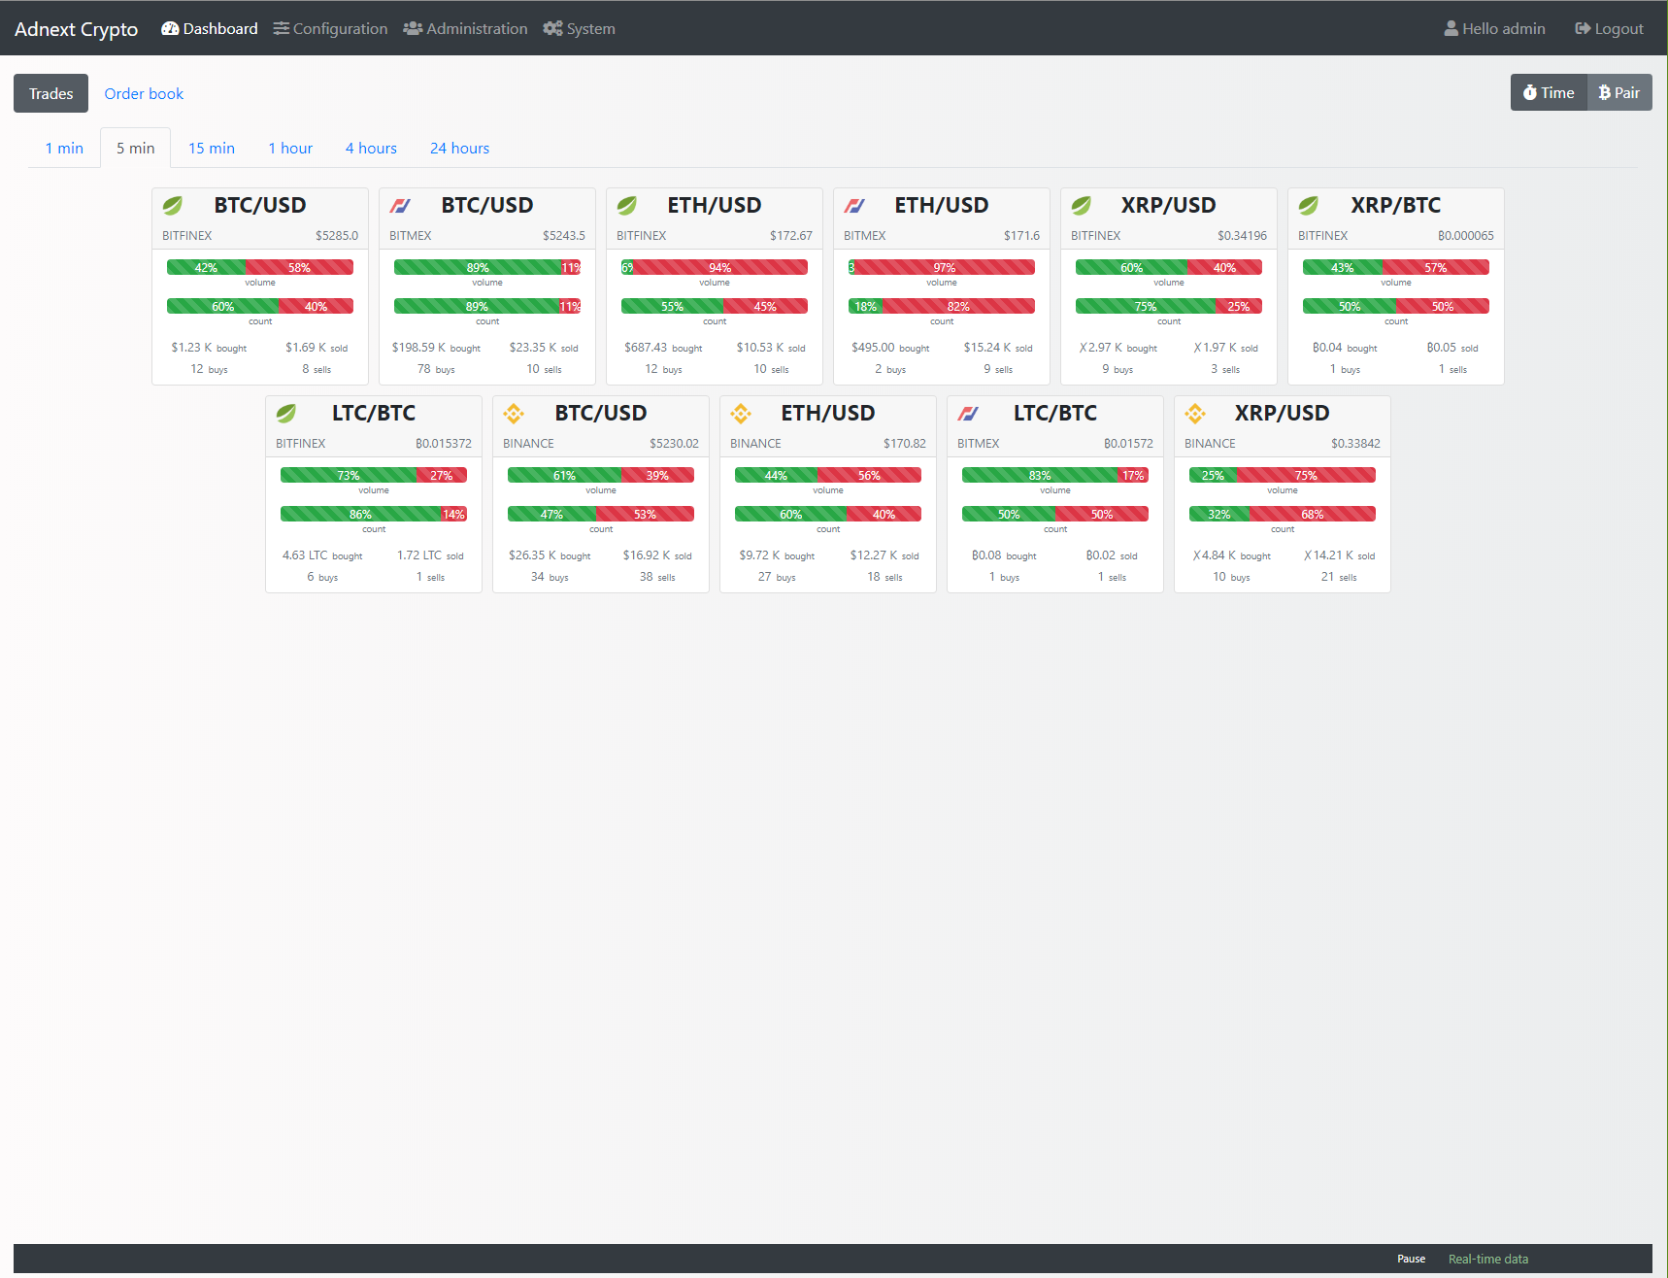Viewport: 1668px width, 1278px height.
Task: Click the BitMEX logo on ETH/USD card
Action: click(x=854, y=206)
